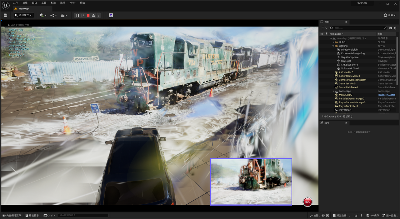400x219 pixels.
Task: Expand the outliner search history arrow
Action: pos(385,28)
